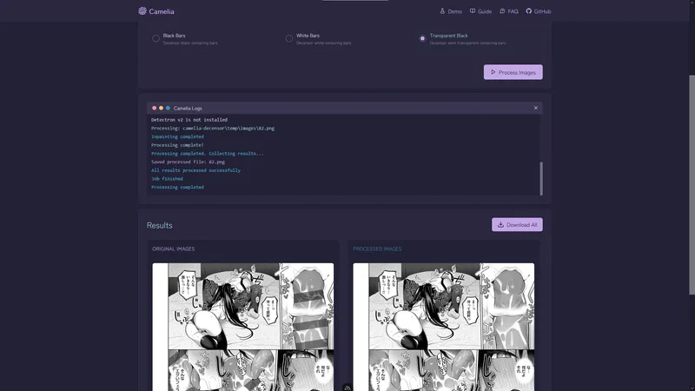Start the job with Process Images button
695x391 pixels.
click(513, 72)
